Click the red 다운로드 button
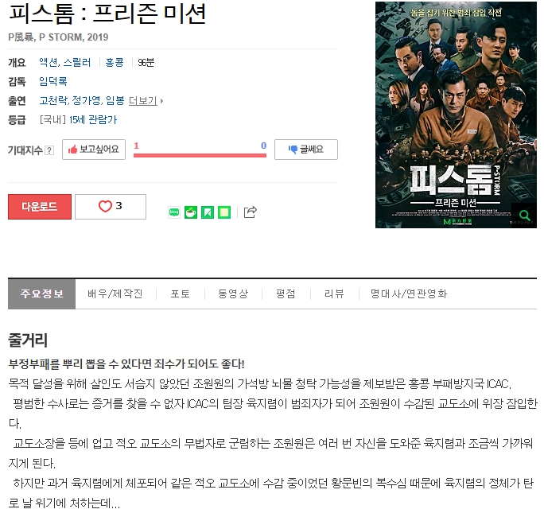The height and width of the screenshot is (513, 544). (x=40, y=207)
